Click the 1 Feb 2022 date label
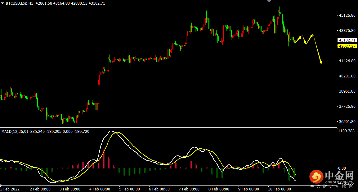This screenshot has width=358, height=192. click(10, 189)
